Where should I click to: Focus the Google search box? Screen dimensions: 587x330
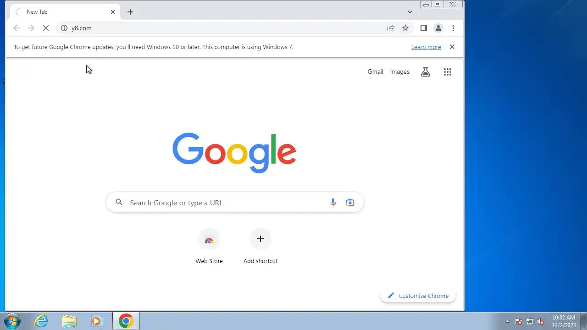[235, 203]
